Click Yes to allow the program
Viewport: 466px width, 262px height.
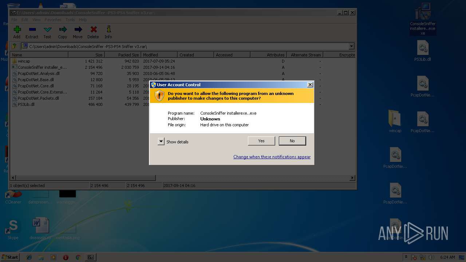(261, 141)
